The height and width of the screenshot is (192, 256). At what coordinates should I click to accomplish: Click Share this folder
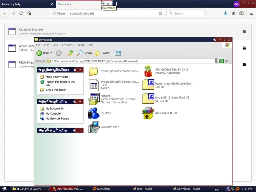click(x=56, y=90)
